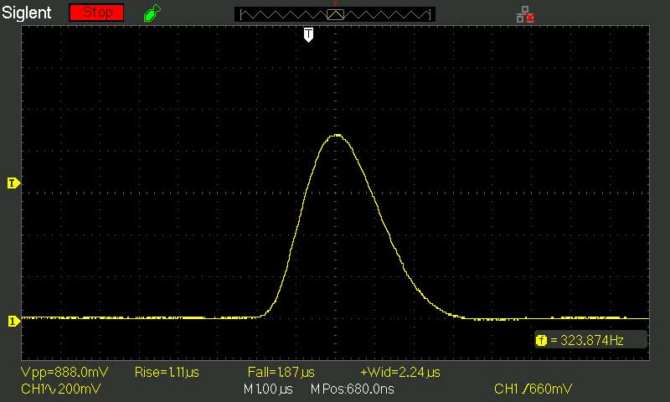This screenshot has width=670, height=402.
Task: Click the channel 1 ground reference marker
Action: click(13, 320)
